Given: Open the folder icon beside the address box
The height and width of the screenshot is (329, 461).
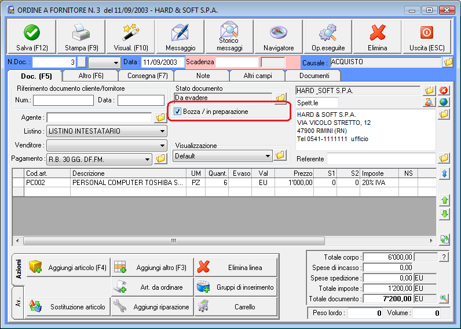Looking at the screenshot, I should pyautogui.click(x=444, y=114).
